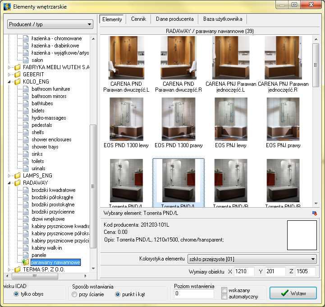The width and height of the screenshot is (325, 307).
Task: Enable the automatyczny checkbox
Action: coord(224,297)
